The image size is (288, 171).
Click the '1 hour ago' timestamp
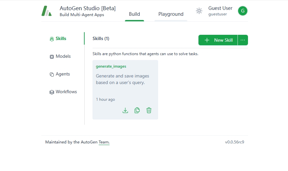105,99
